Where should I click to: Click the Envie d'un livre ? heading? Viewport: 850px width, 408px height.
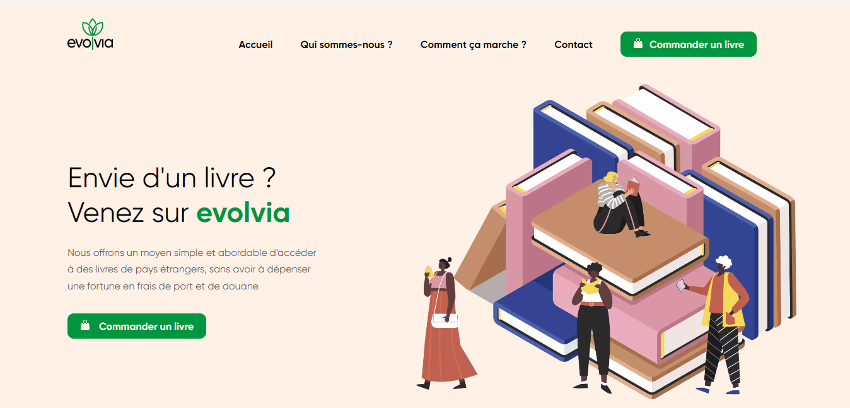click(172, 178)
